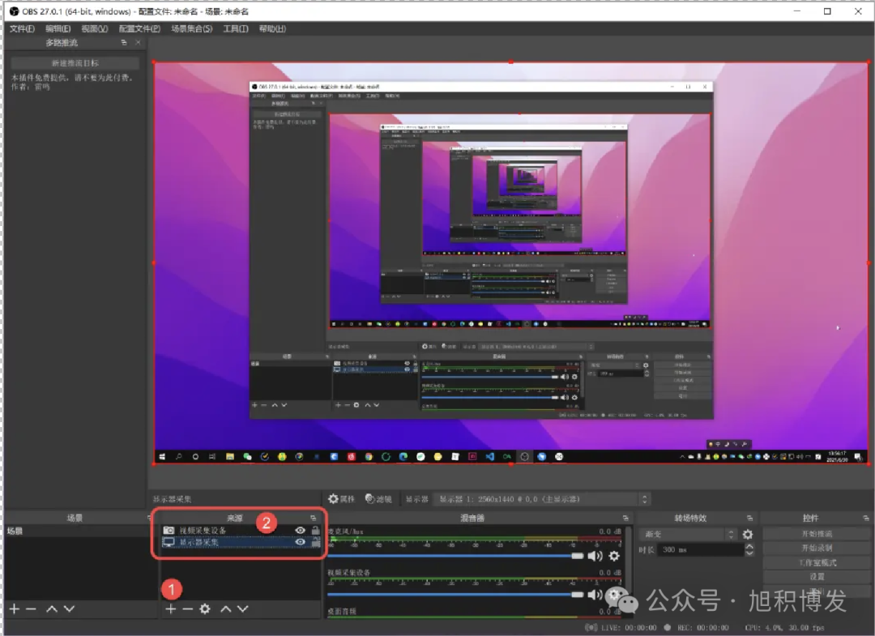Open 麦克风/Aux audio settings gear
The image size is (875, 636).
614,556
